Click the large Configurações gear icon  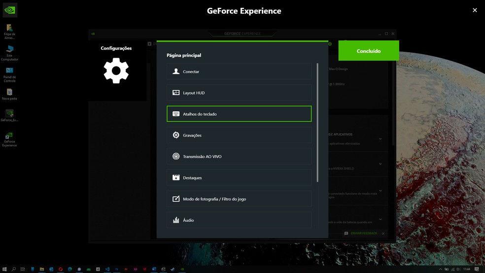coord(116,70)
